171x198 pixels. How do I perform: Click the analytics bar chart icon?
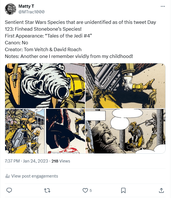coord(8,176)
